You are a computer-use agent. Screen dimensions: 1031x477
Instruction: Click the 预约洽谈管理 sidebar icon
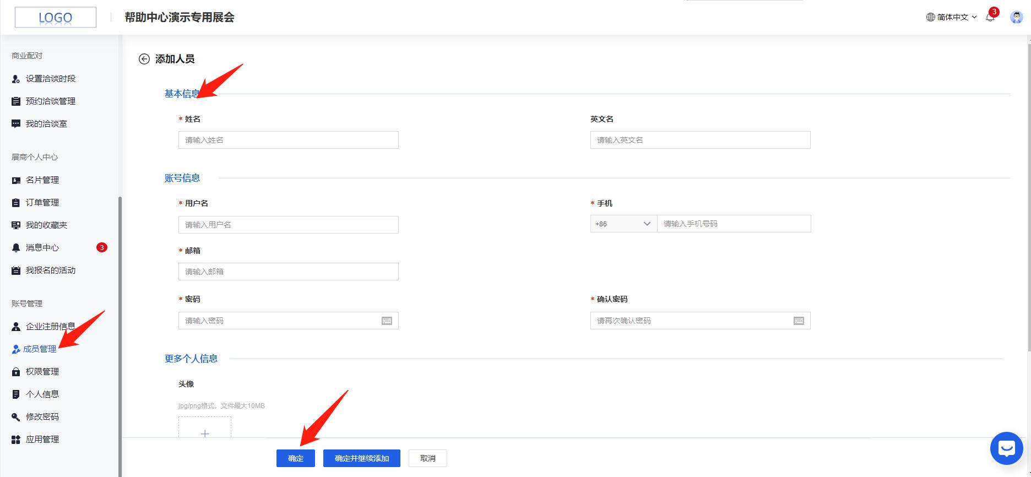pyautogui.click(x=16, y=101)
